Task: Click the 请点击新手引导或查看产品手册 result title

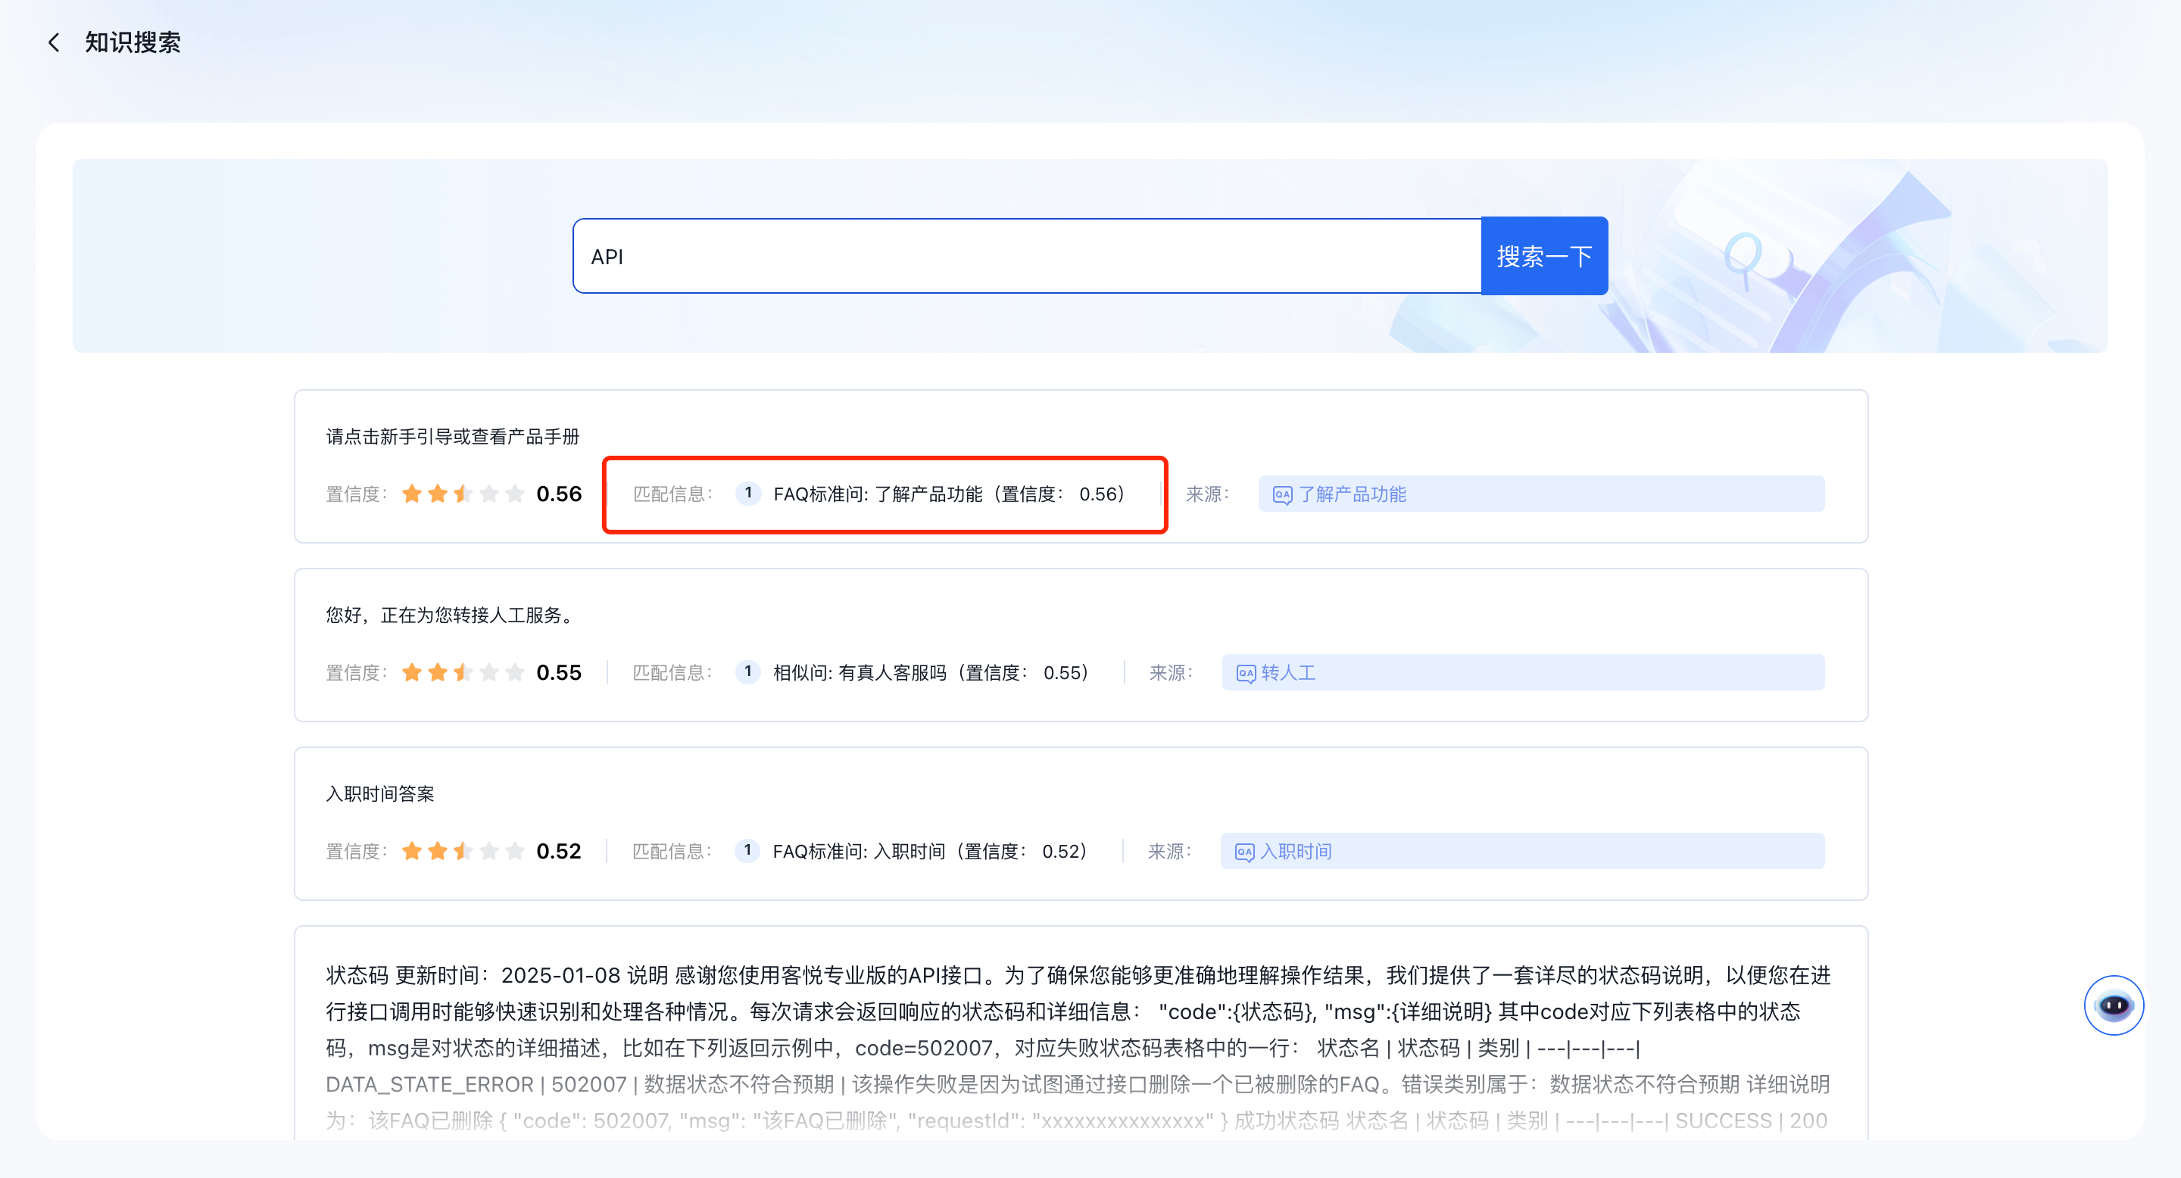Action: coord(452,437)
